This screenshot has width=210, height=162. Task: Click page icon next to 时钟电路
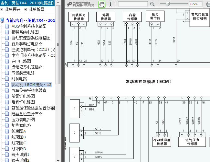pyautogui.click(x=7, y=79)
